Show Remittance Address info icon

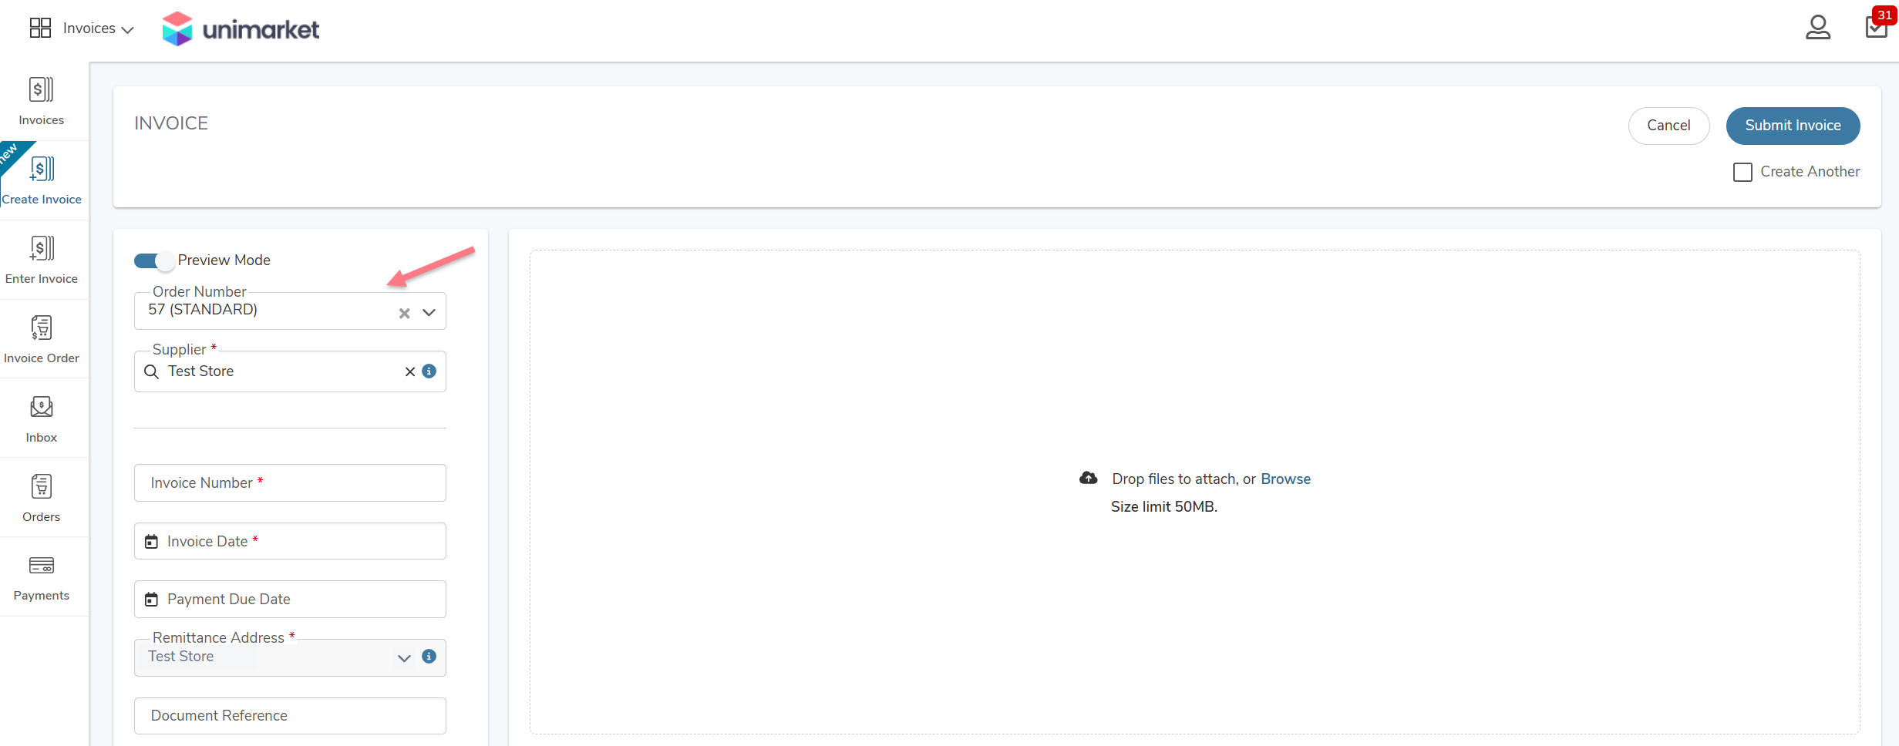(x=429, y=657)
